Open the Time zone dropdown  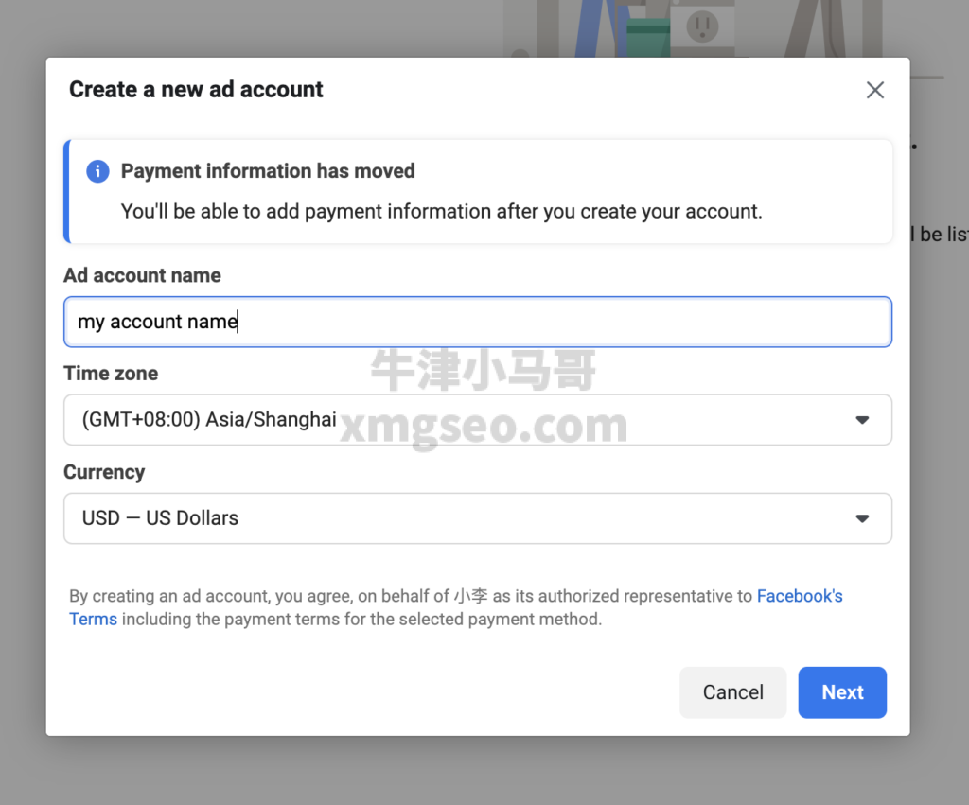478,419
